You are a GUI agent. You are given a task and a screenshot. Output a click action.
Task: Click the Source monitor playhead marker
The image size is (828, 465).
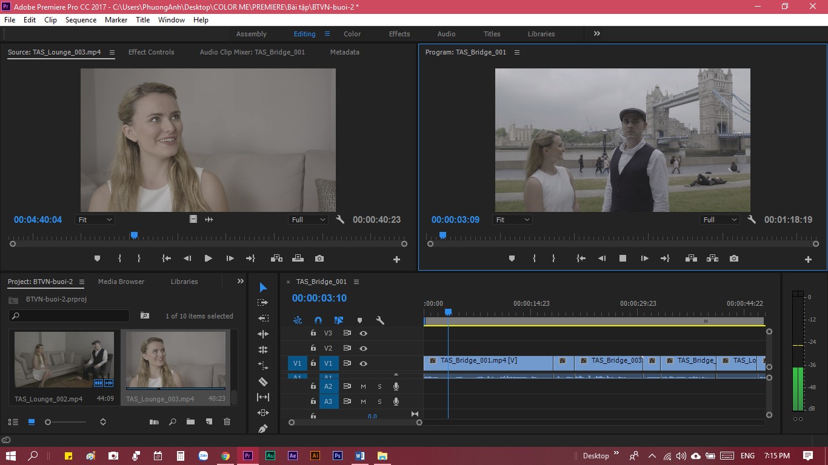134,235
